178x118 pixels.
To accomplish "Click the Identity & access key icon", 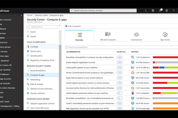I will click(28, 89).
